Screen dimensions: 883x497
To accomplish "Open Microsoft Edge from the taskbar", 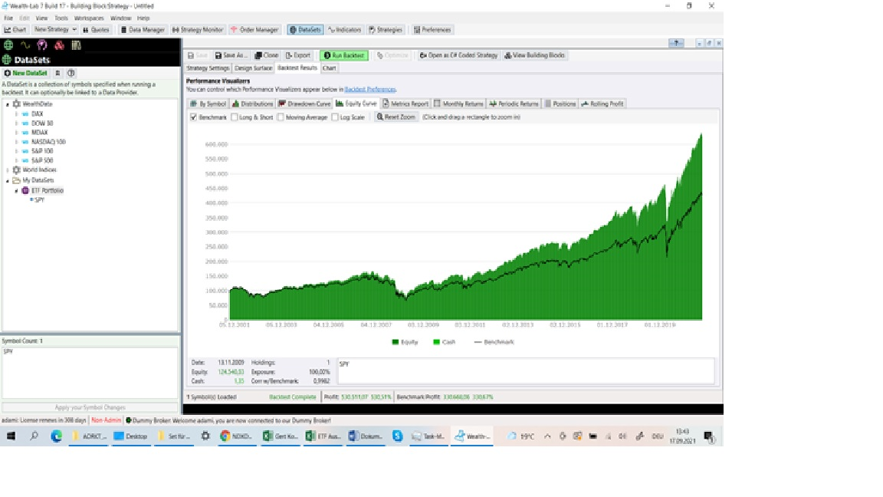I will click(x=56, y=436).
